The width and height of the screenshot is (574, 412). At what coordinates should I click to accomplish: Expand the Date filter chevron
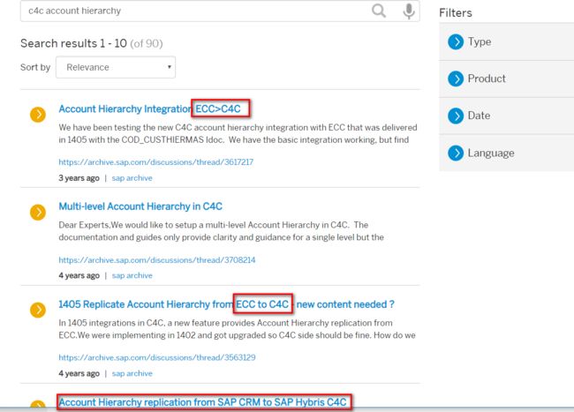[456, 116]
